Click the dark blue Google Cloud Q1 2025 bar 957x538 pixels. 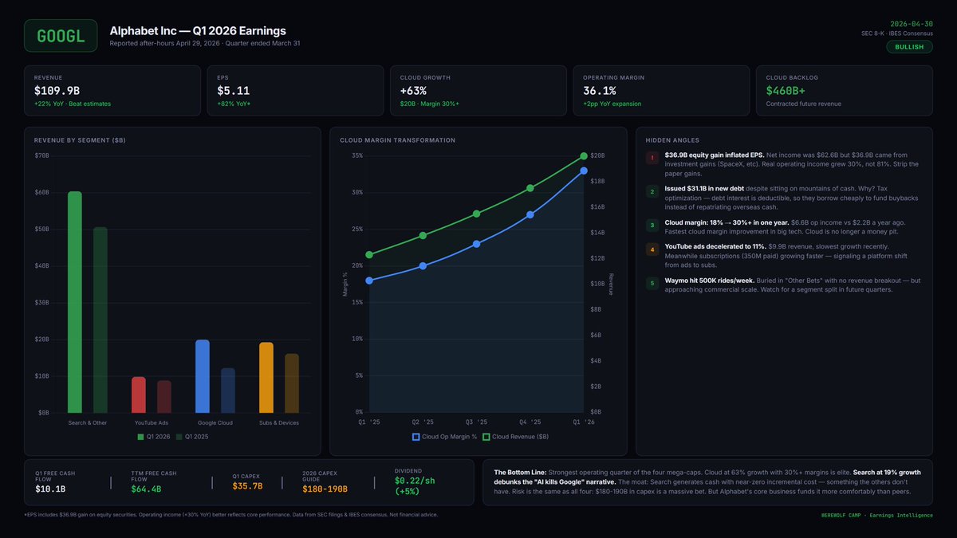pos(228,391)
